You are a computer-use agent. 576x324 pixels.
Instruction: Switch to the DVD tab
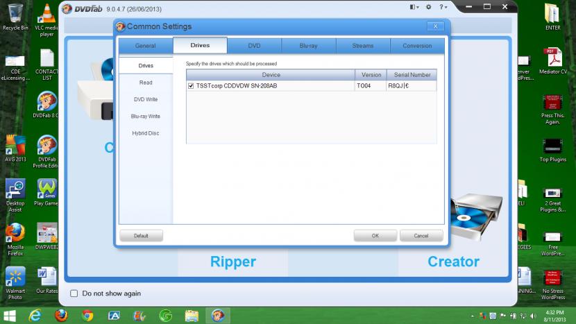[x=254, y=46]
